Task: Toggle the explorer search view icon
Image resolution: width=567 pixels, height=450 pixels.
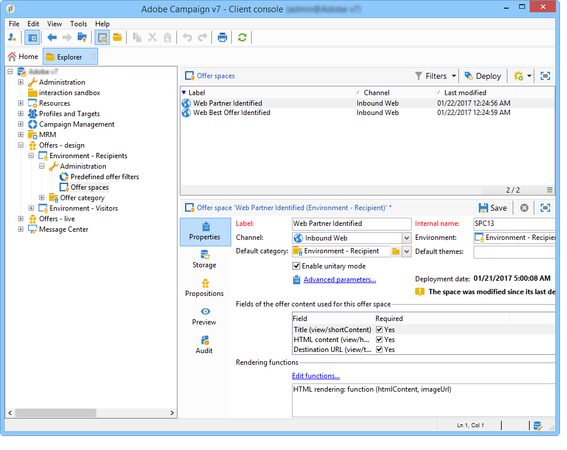Action: pos(102,37)
